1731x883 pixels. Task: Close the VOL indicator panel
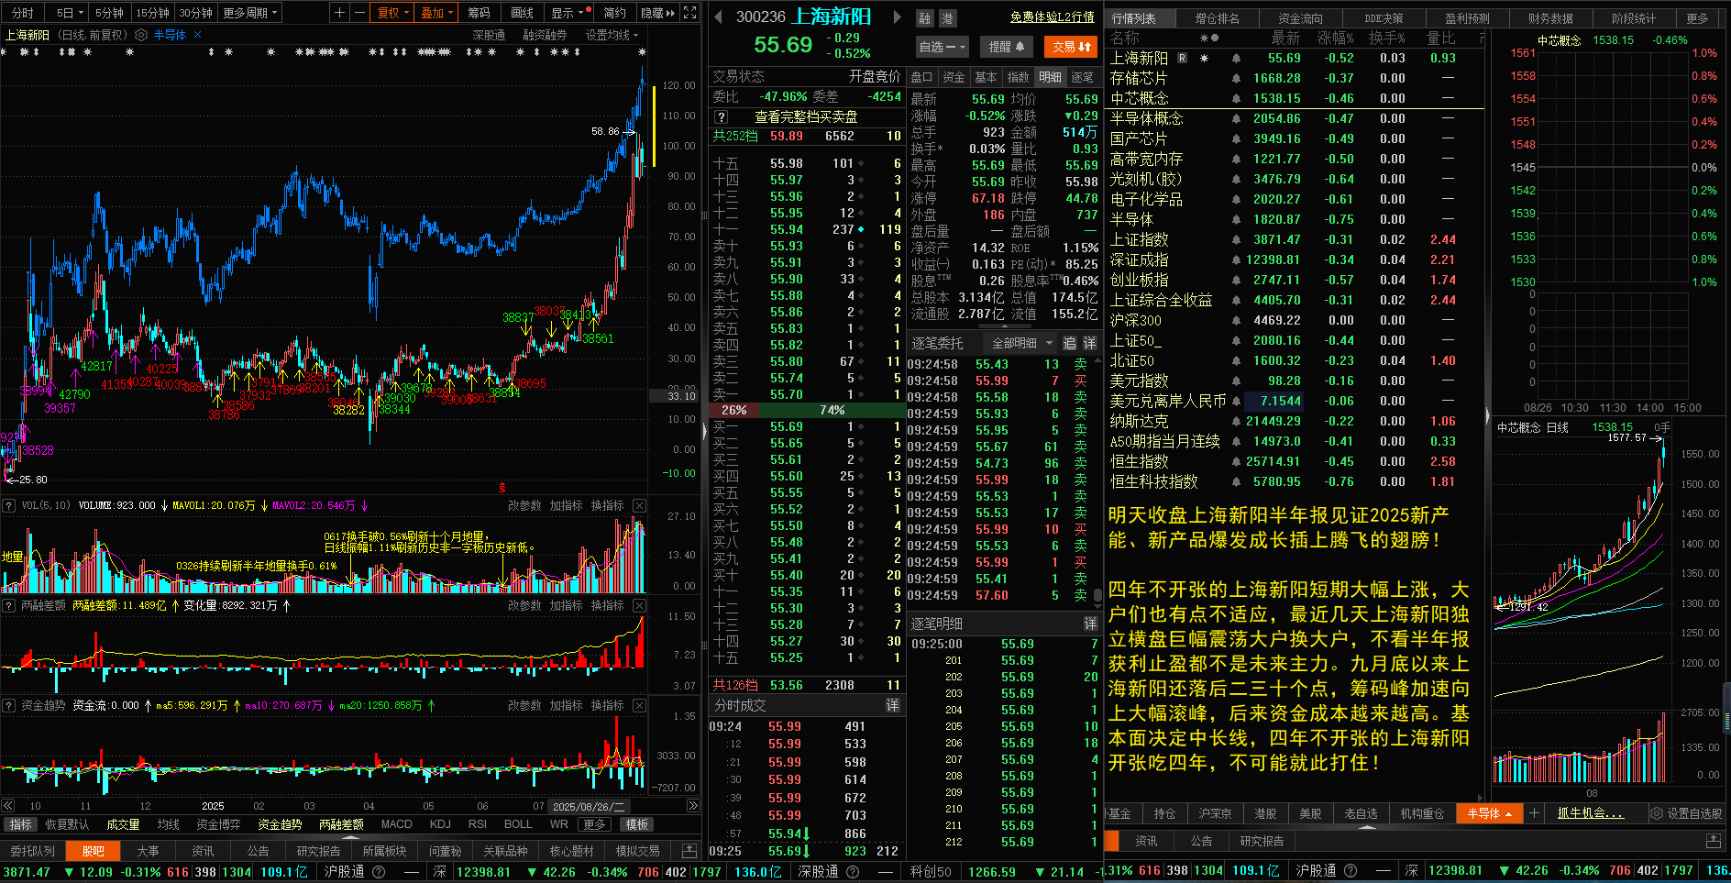640,505
